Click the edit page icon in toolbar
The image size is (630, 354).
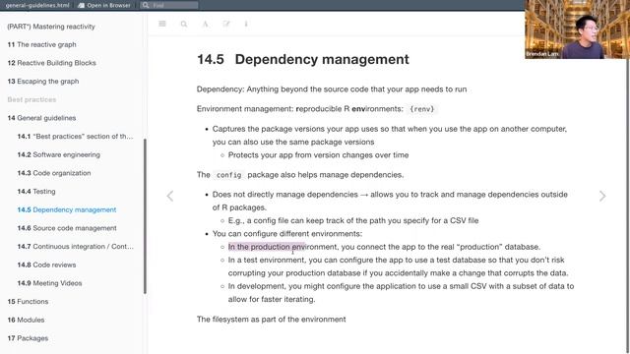click(x=226, y=24)
